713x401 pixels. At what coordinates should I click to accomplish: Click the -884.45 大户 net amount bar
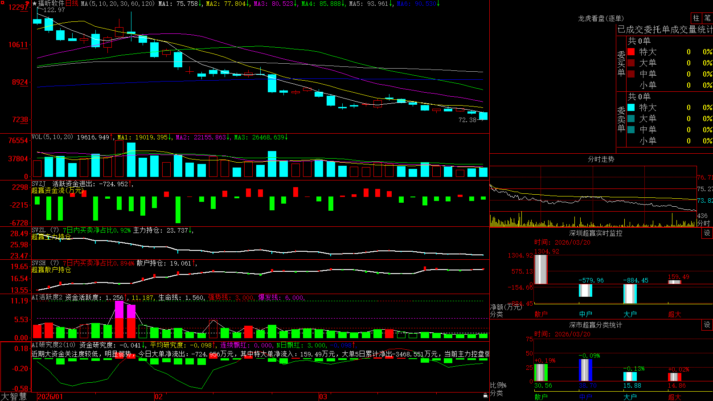pyautogui.click(x=630, y=294)
